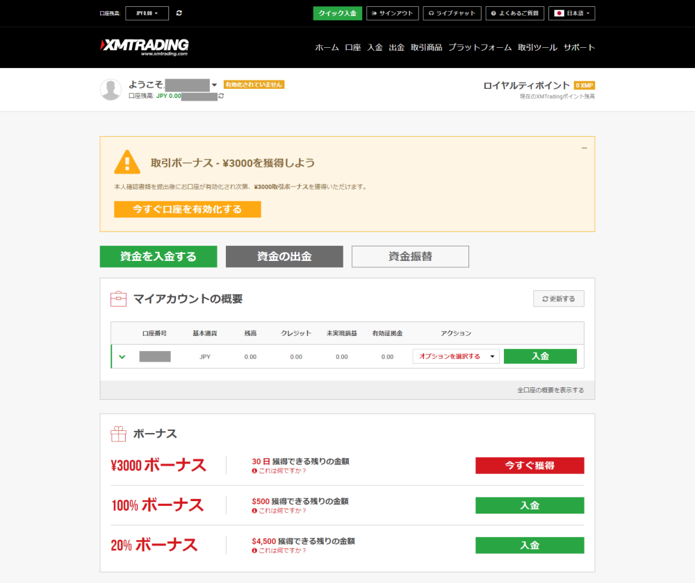695x583 pixels.
Task: Click 今すぐ口座を有効化する button
Action: coord(188,210)
